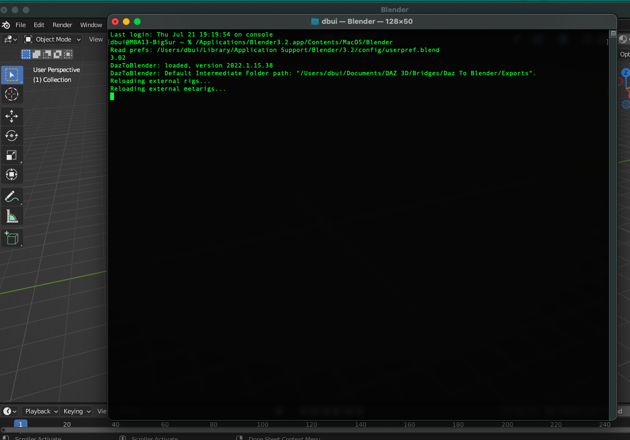The image size is (630, 440).
Task: Select the Move tool
Action: 12,116
